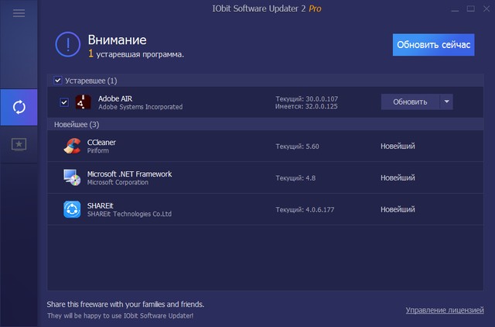Click the attention exclamation circle icon
Image resolution: width=495 pixels, height=327 pixels.
point(68,44)
